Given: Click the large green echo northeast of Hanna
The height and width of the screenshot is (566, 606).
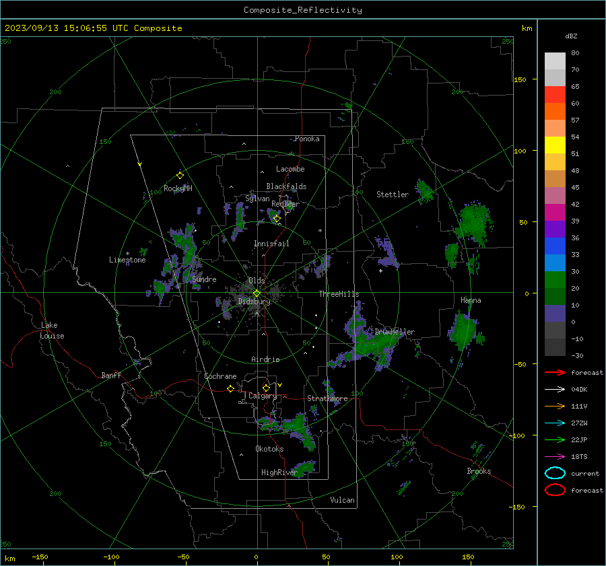Looking at the screenshot, I should [x=475, y=223].
